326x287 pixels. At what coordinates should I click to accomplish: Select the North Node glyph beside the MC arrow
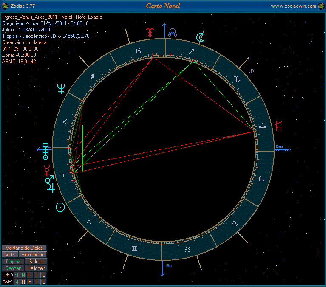pos(173,32)
